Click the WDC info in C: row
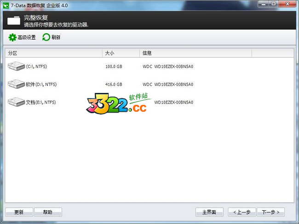299x224 pixels. (x=168, y=67)
